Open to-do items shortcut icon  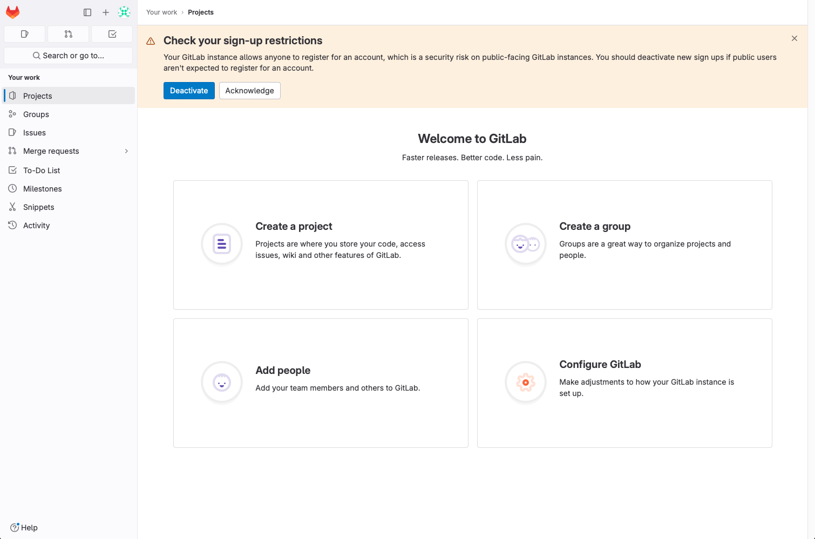tap(112, 34)
